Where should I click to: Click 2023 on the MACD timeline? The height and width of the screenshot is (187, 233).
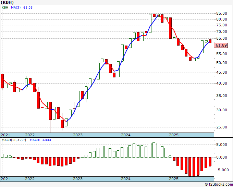(78, 179)
